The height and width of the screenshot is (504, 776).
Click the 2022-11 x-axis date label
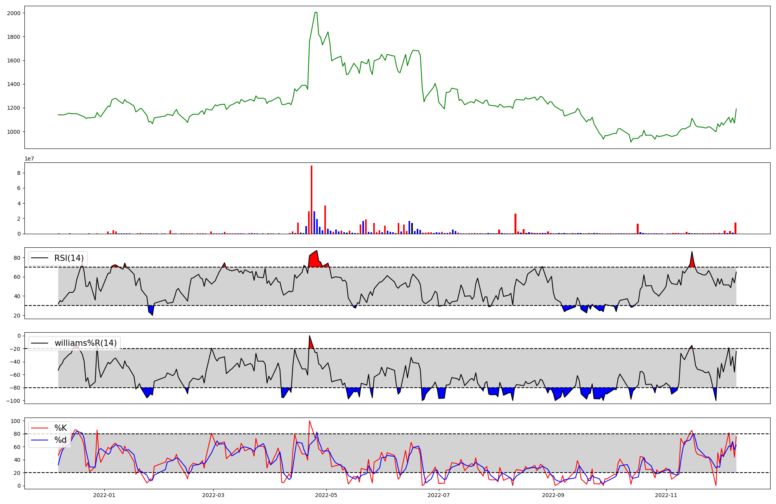coord(666,495)
